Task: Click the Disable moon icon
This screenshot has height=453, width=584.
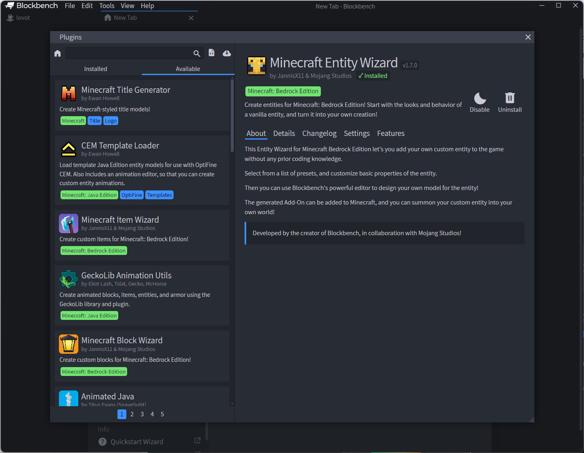Action: click(x=479, y=98)
